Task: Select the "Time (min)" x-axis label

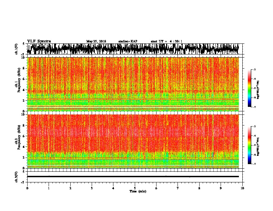Action: coord(138,191)
